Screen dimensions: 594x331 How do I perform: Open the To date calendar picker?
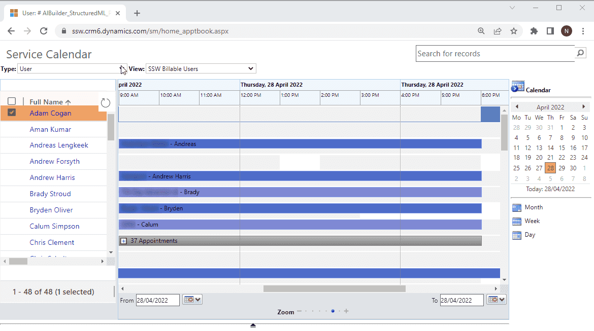pos(496,300)
